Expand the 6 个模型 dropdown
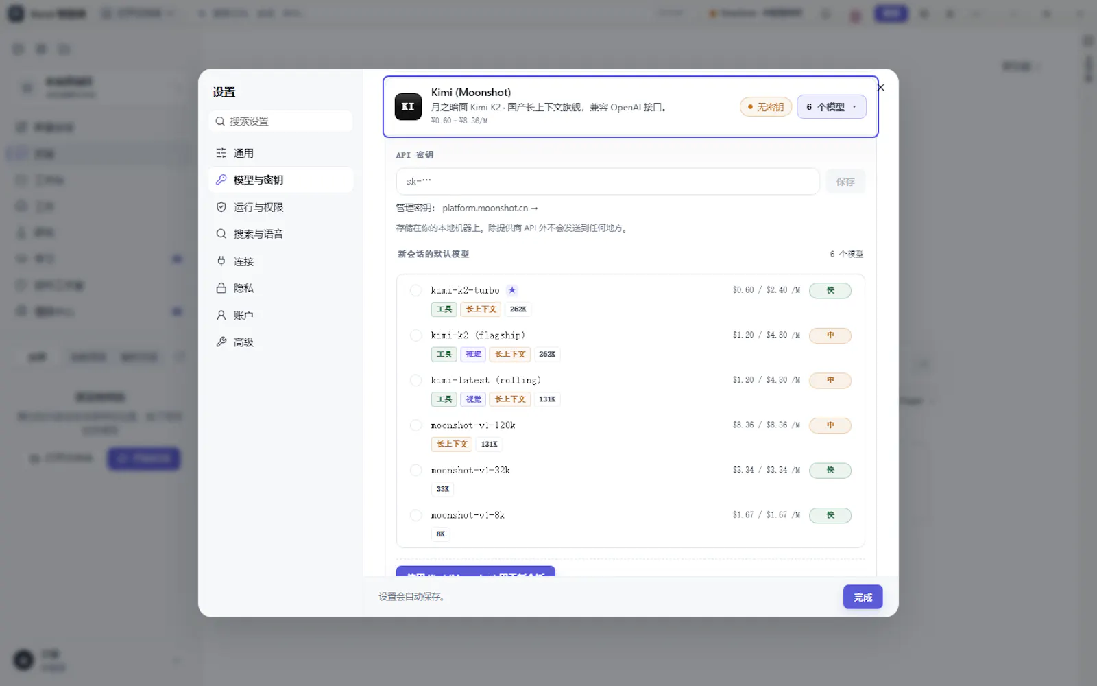Image resolution: width=1097 pixels, height=686 pixels. pyautogui.click(x=832, y=107)
